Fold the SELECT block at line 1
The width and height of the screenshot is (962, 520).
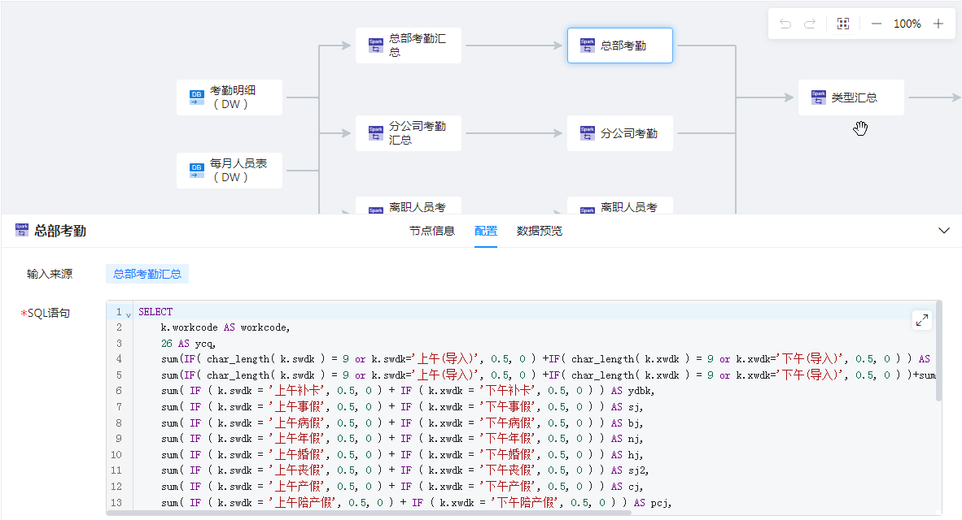[x=129, y=314]
